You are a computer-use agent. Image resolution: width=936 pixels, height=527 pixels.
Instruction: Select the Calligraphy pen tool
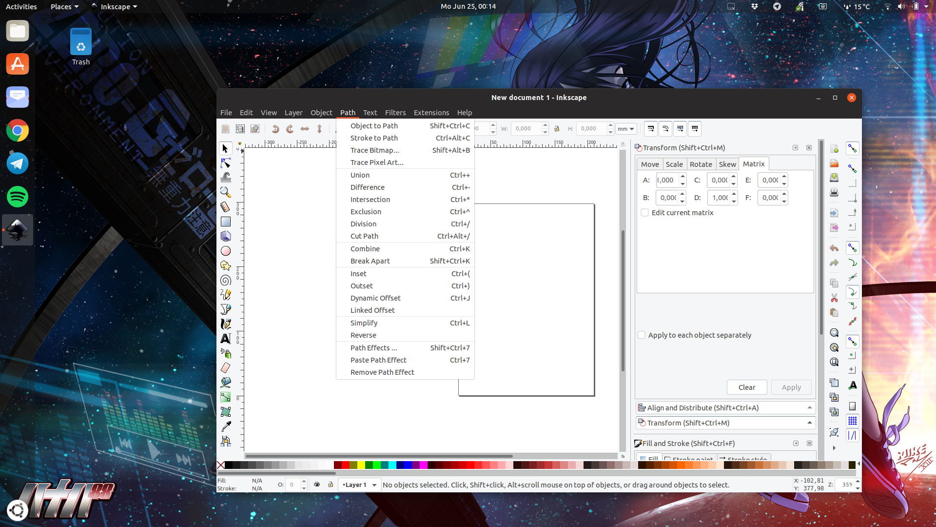coord(226,324)
